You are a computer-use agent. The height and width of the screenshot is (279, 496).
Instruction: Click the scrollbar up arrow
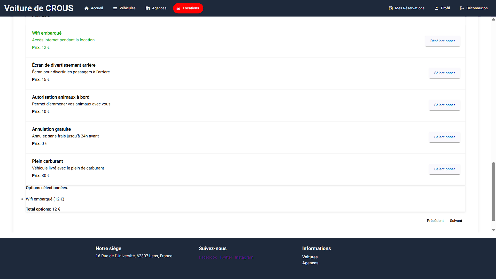pos(493,19)
